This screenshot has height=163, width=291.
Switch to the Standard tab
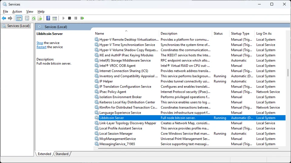(x=62, y=154)
